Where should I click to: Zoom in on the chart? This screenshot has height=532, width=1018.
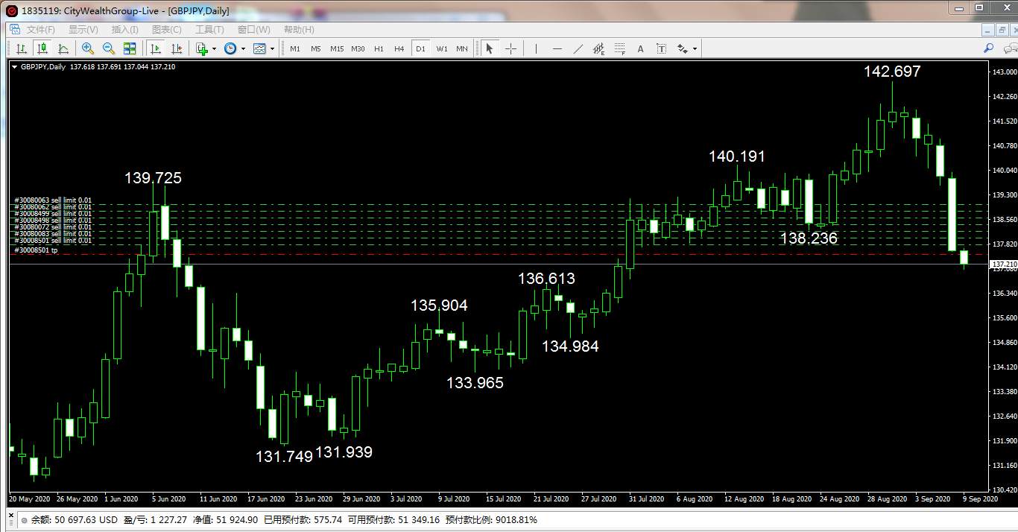pyautogui.click(x=88, y=48)
